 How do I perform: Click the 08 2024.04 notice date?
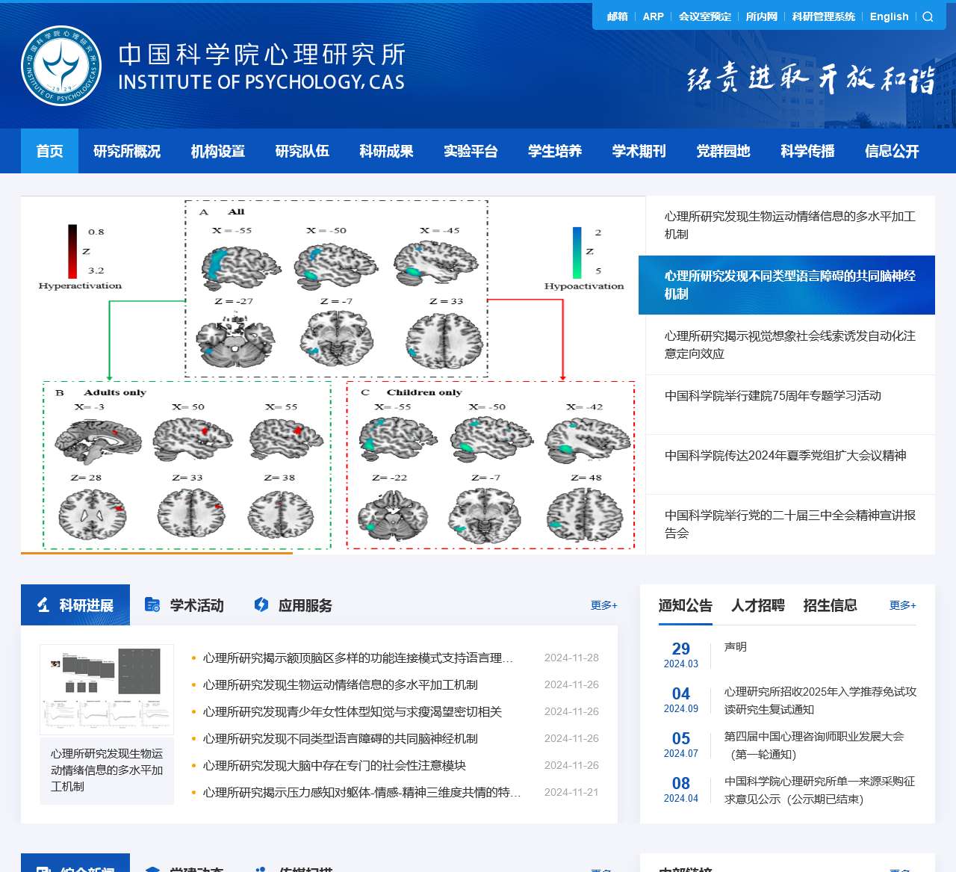click(x=681, y=789)
